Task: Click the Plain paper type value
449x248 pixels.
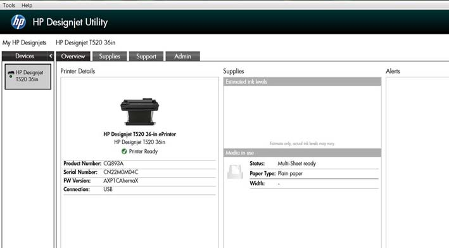Action: point(290,173)
